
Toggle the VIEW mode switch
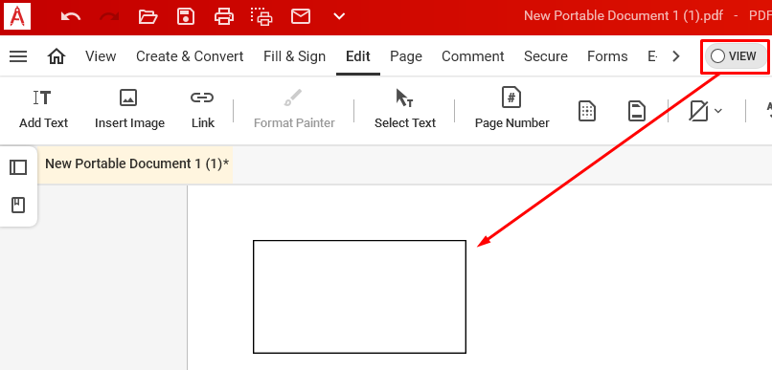pyautogui.click(x=736, y=56)
